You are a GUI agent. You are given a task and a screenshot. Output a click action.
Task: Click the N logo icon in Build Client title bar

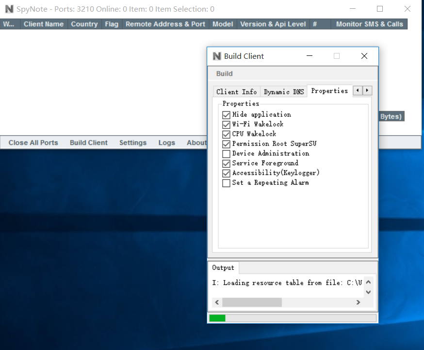coord(217,56)
